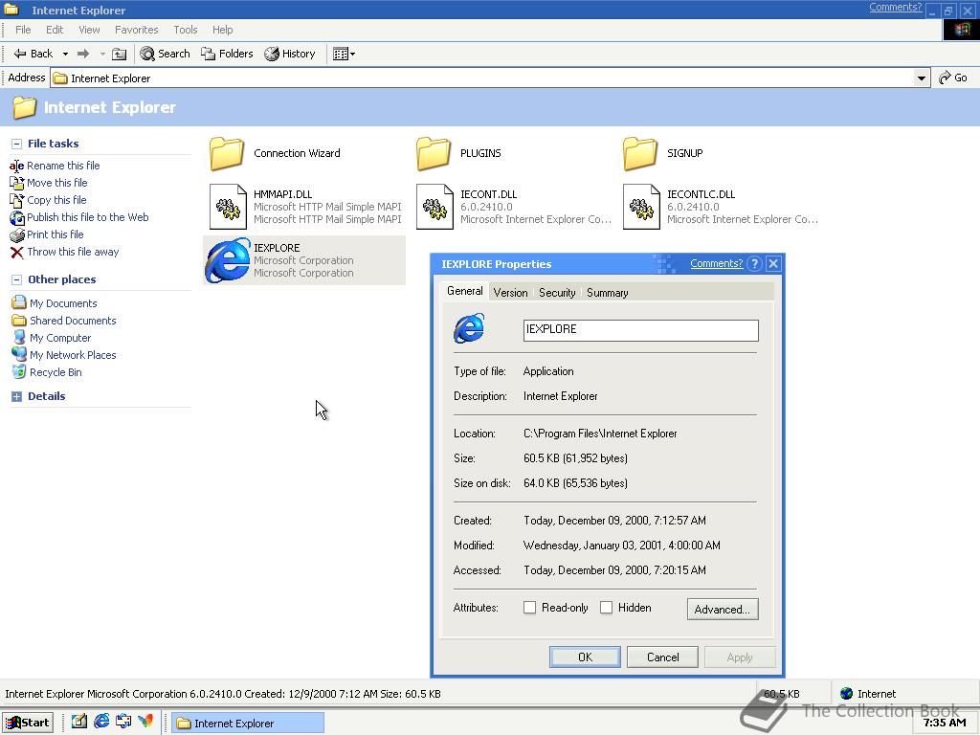Open the Tools menu
Viewport: 980px width, 735px height.
pos(185,30)
